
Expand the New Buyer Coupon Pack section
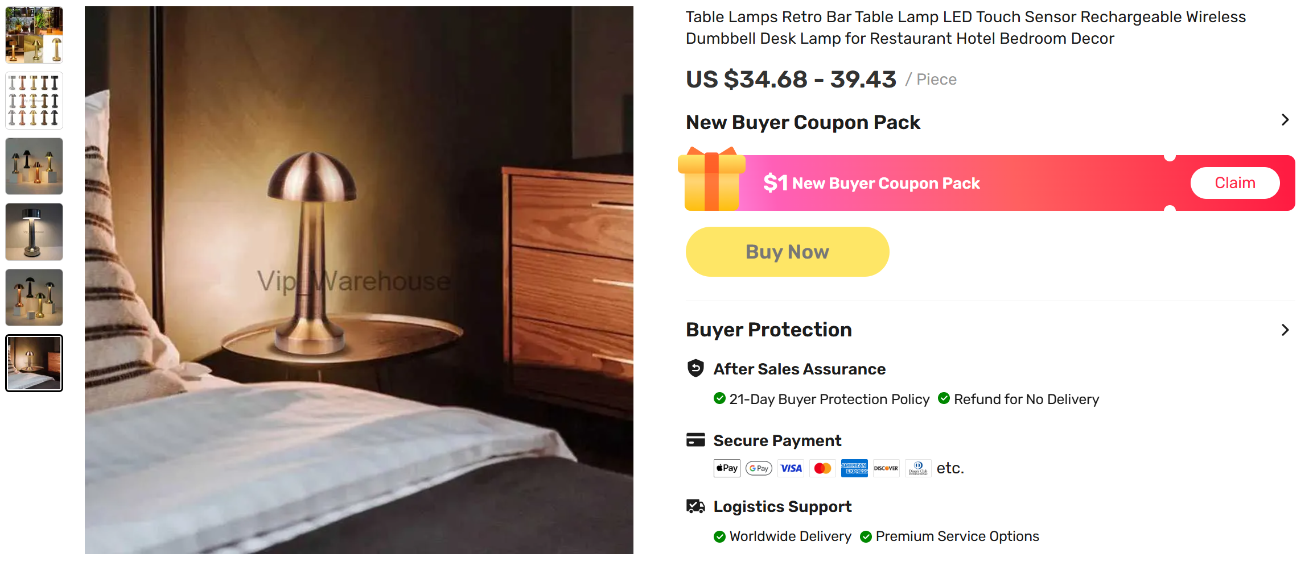1285,120
